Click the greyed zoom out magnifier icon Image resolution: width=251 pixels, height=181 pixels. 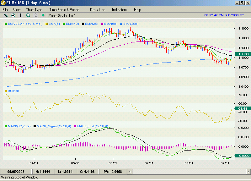[36, 15]
